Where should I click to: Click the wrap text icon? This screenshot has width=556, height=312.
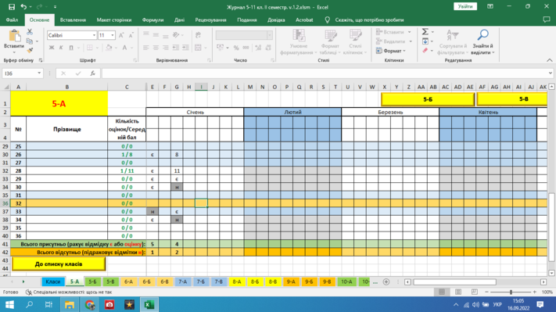pyautogui.click(x=198, y=34)
